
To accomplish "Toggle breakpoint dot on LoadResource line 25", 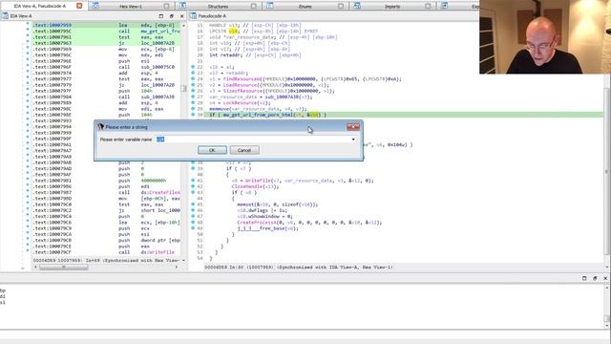I will coord(193,85).
